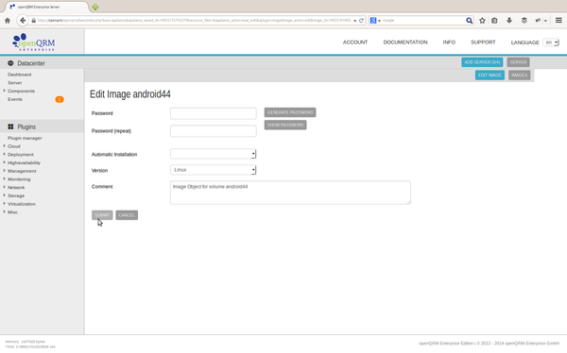Go back with the browser back arrow
The height and width of the screenshot is (353, 567).
tap(23, 21)
